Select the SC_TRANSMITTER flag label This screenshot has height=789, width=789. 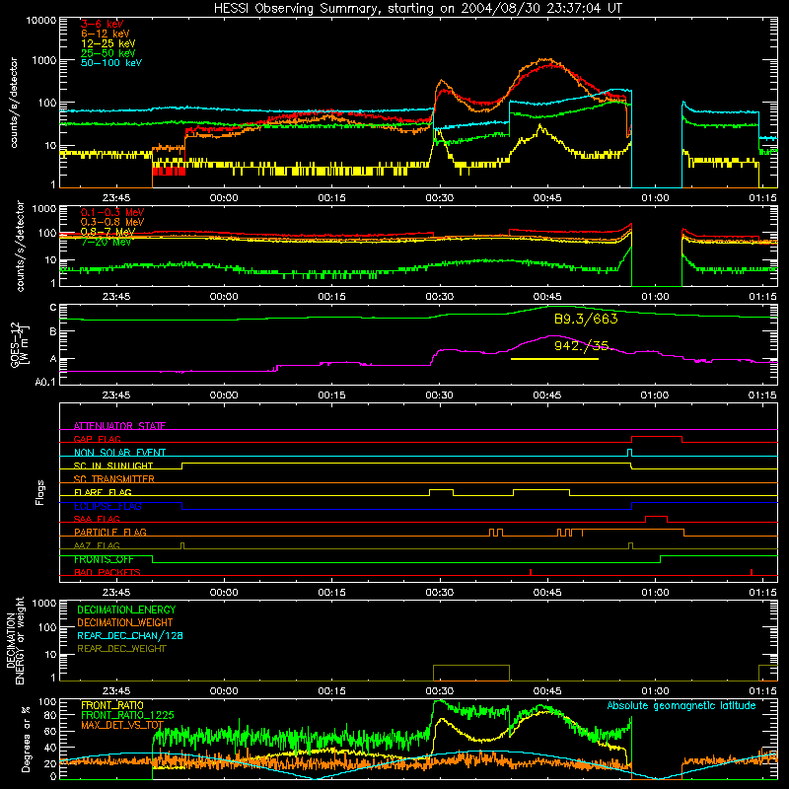coord(114,478)
